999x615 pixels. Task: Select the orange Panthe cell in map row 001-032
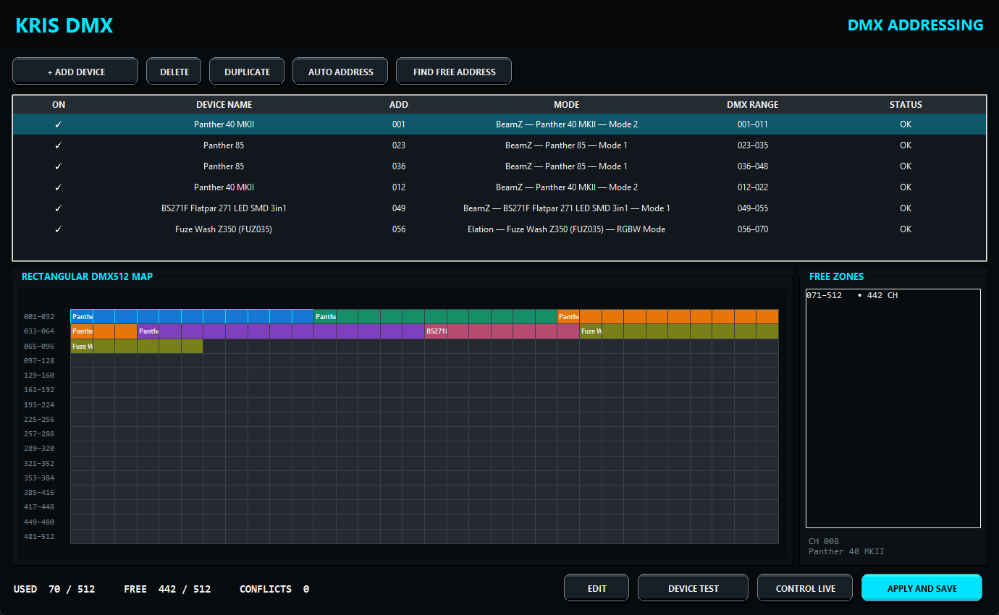[x=568, y=316]
